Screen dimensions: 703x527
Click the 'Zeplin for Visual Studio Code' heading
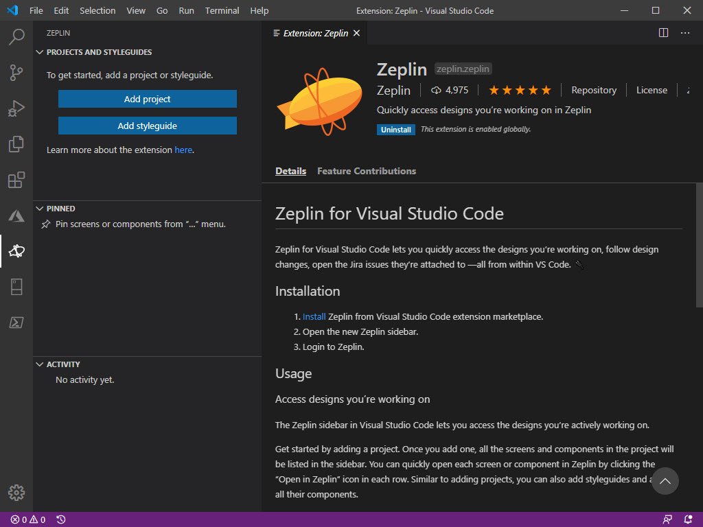pyautogui.click(x=389, y=214)
